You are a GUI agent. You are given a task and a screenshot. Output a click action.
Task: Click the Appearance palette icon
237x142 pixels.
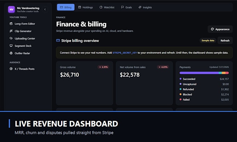[x=212, y=29]
